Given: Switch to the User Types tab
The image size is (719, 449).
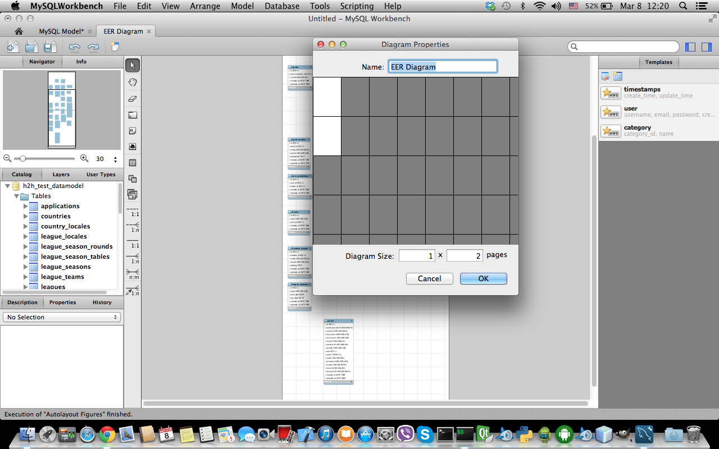Looking at the screenshot, I should [101, 175].
